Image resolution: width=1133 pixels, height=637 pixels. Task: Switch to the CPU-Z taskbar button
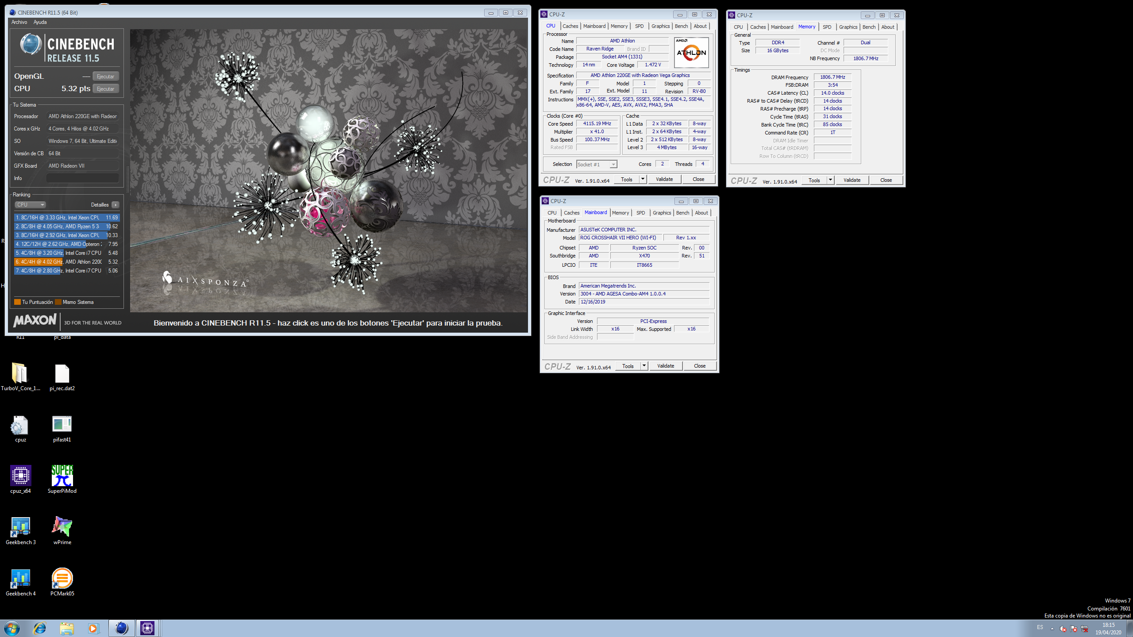147,628
